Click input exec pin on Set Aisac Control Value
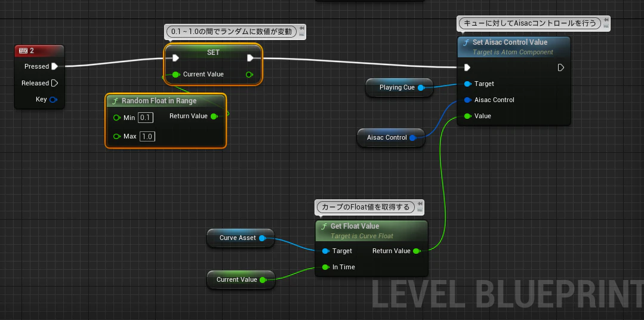The width and height of the screenshot is (644, 320). point(467,67)
